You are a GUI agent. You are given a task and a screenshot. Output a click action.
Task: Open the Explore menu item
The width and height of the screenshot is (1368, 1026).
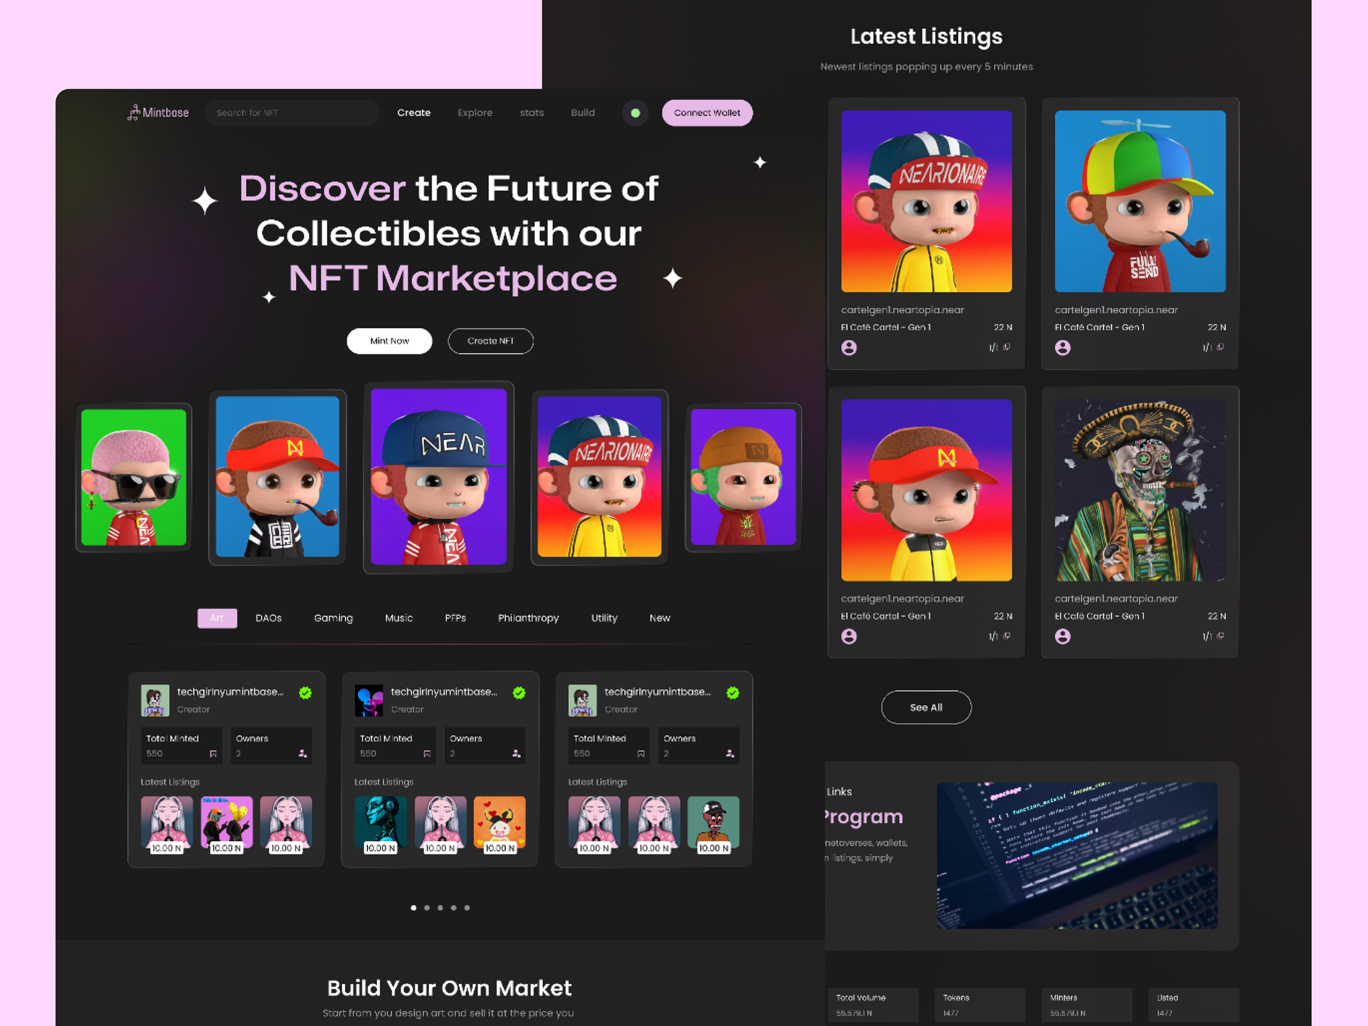coord(475,112)
